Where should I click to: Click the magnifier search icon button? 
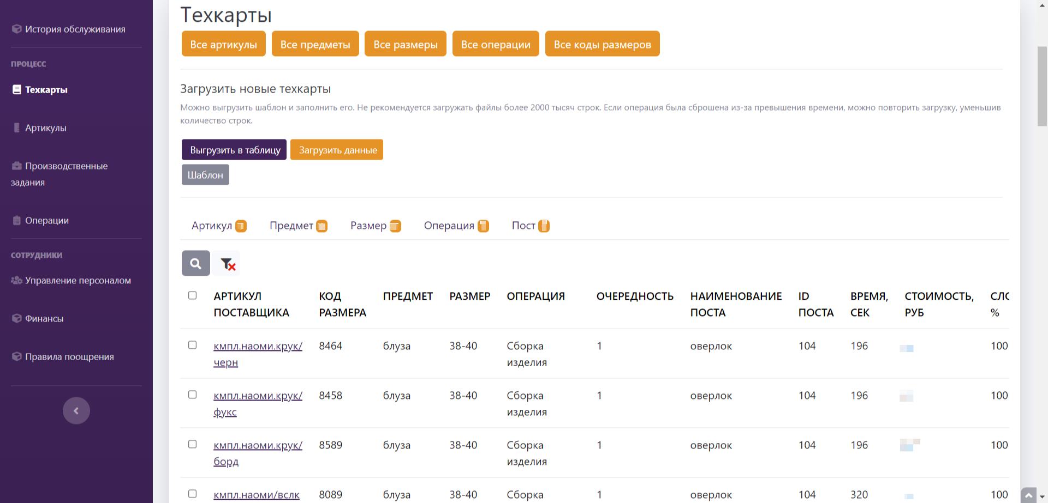tap(195, 264)
